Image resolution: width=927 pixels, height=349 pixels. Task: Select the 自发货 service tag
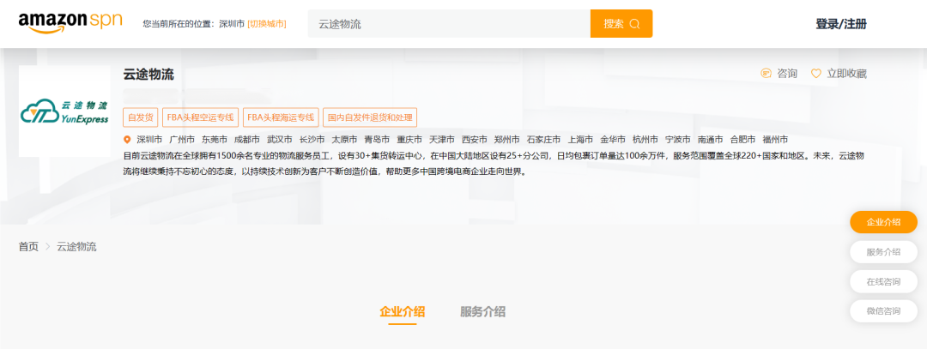click(x=141, y=117)
